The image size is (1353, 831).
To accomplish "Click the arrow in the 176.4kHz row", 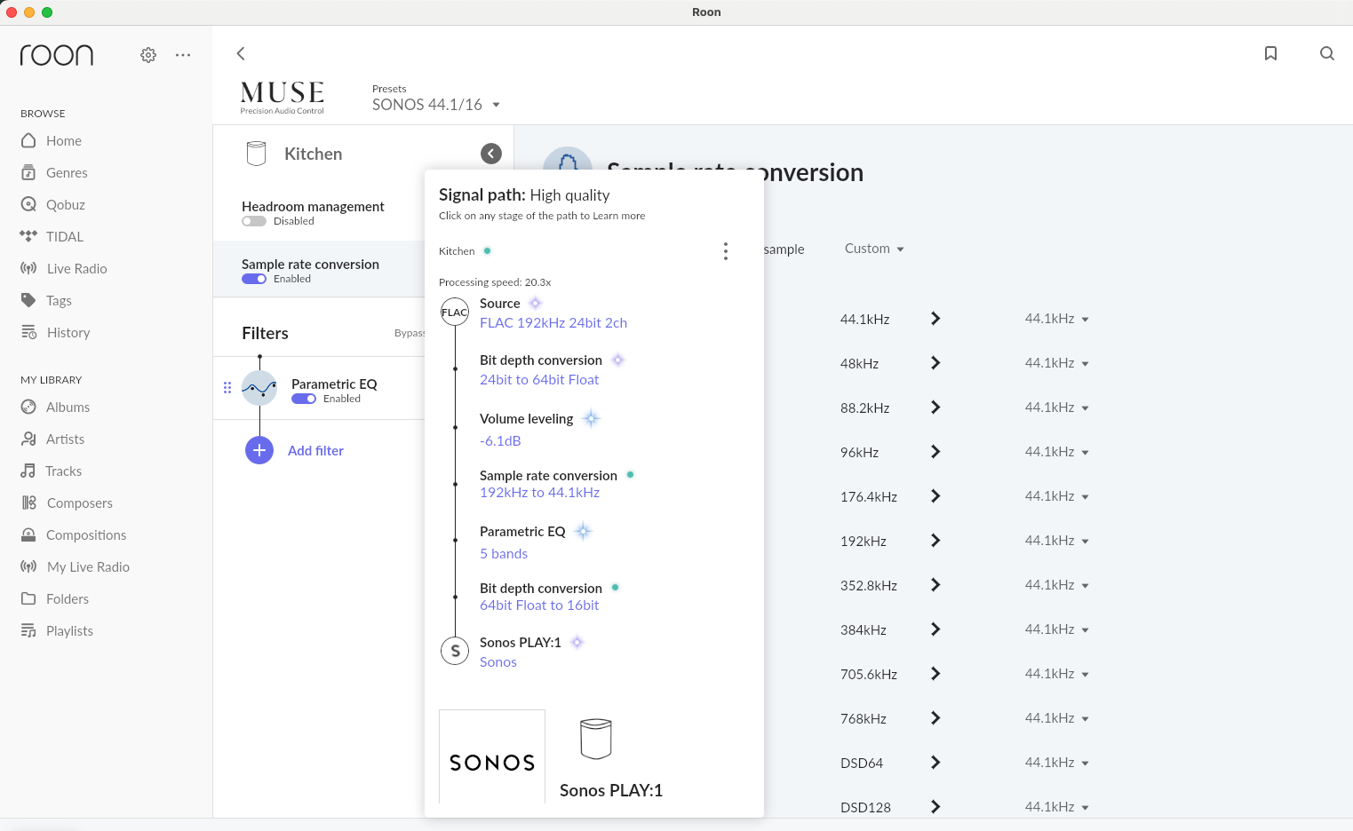I will (x=935, y=496).
